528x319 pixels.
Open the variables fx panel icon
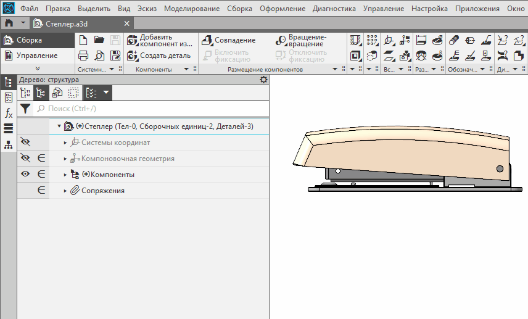click(9, 113)
